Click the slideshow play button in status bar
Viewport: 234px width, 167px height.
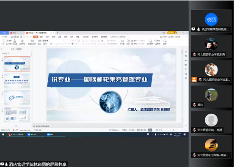click(x=150, y=130)
